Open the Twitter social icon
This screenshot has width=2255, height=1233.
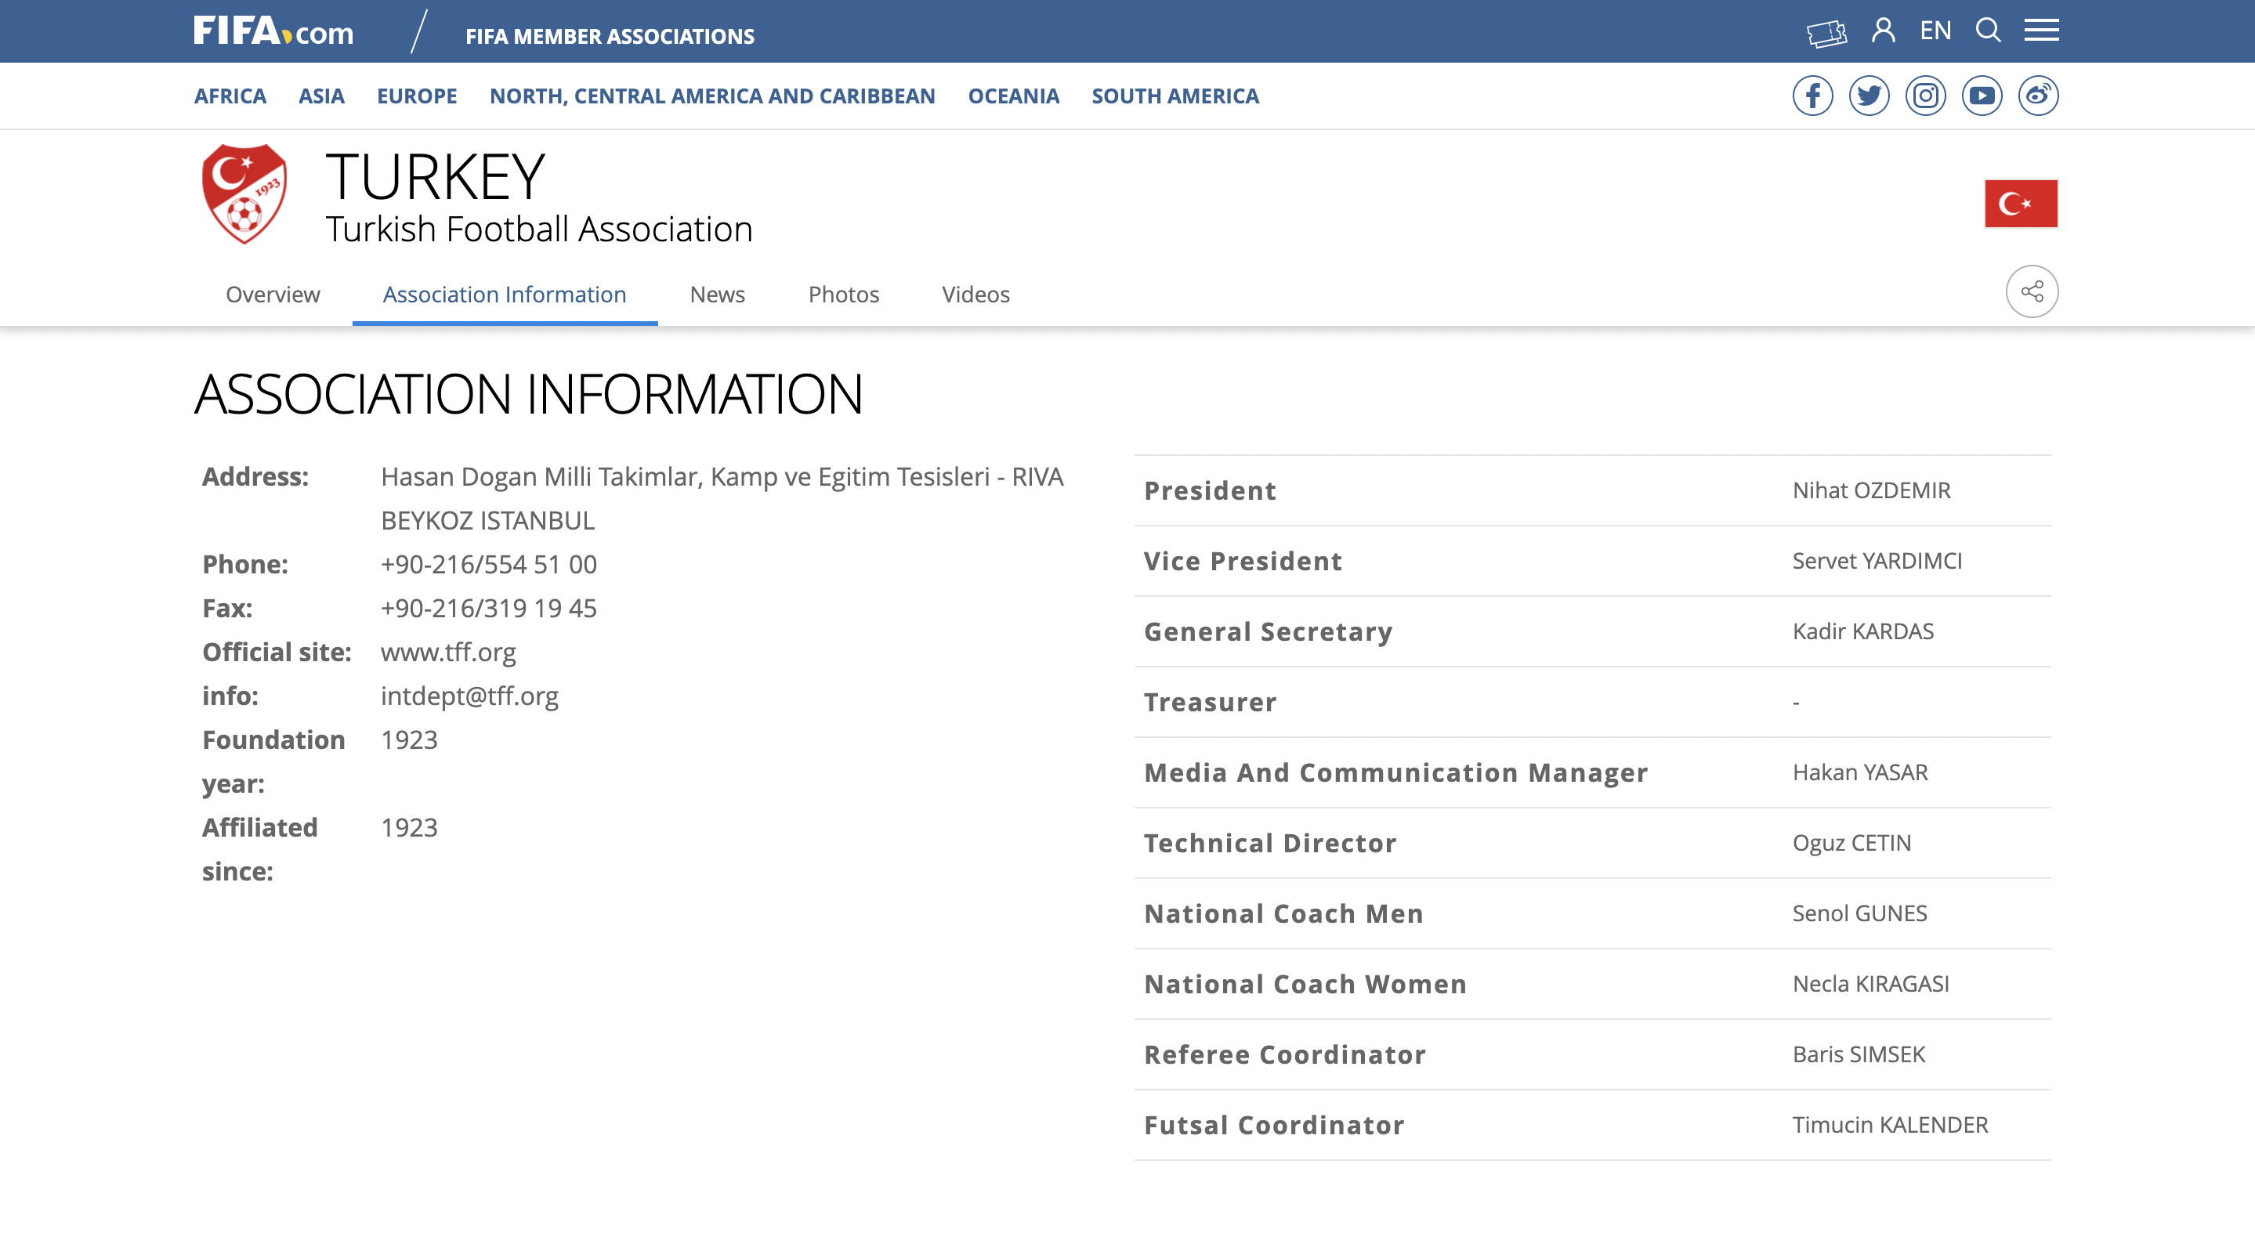click(x=1869, y=96)
